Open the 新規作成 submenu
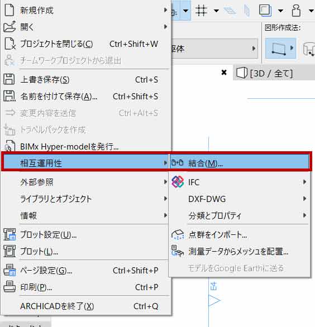Viewport: 315px width, 327px height. tap(85, 10)
